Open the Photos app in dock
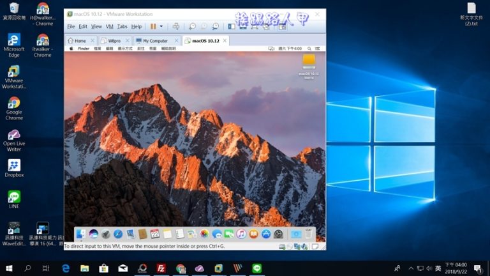This screenshot has width=490, height=276. [x=204, y=234]
